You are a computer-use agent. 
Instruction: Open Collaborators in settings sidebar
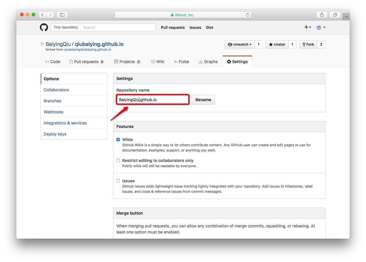pyautogui.click(x=56, y=90)
